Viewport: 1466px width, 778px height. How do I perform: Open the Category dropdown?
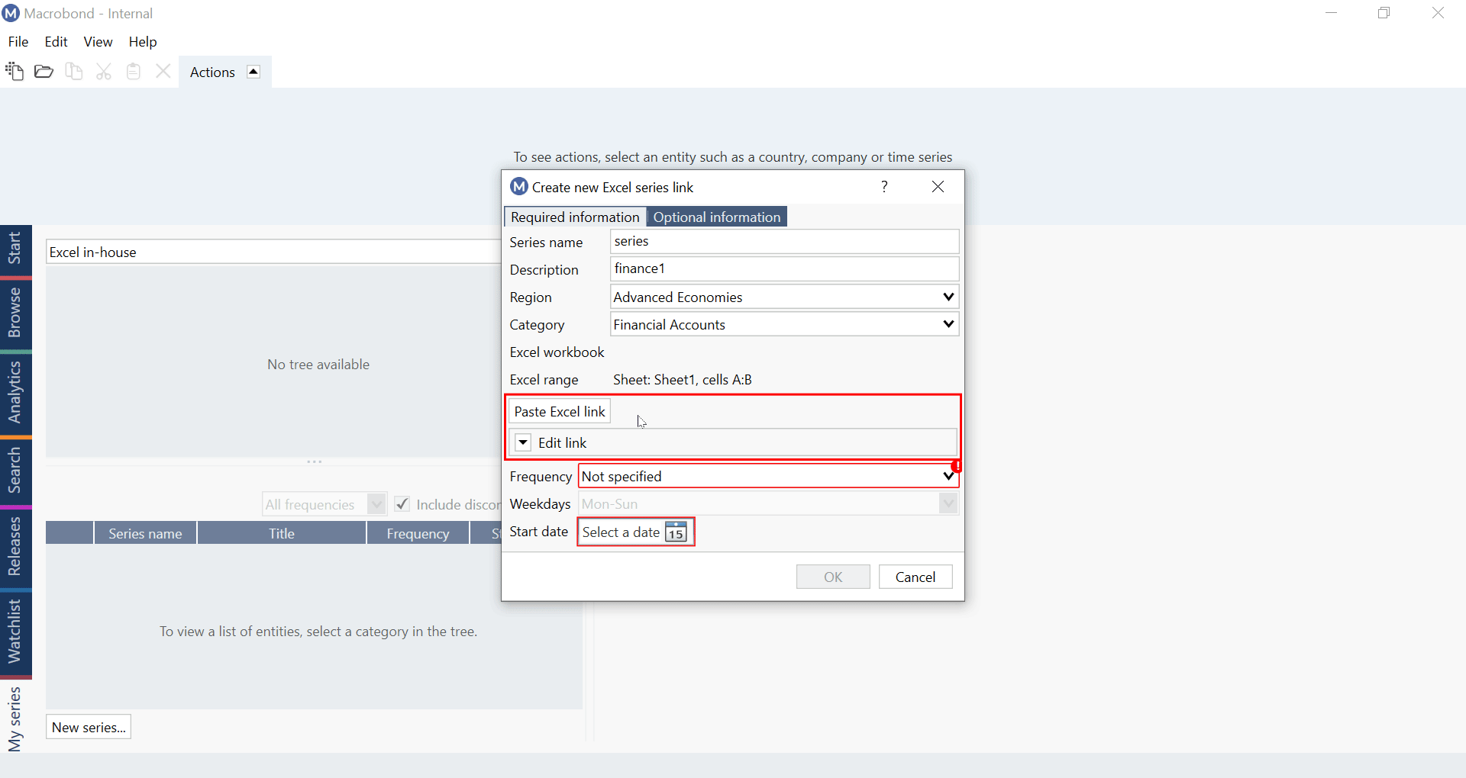click(948, 324)
